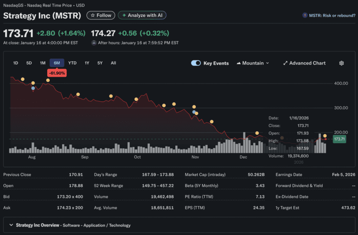Click the 173.71 current price label on chart
The height and width of the screenshot is (235, 358).
339,139
